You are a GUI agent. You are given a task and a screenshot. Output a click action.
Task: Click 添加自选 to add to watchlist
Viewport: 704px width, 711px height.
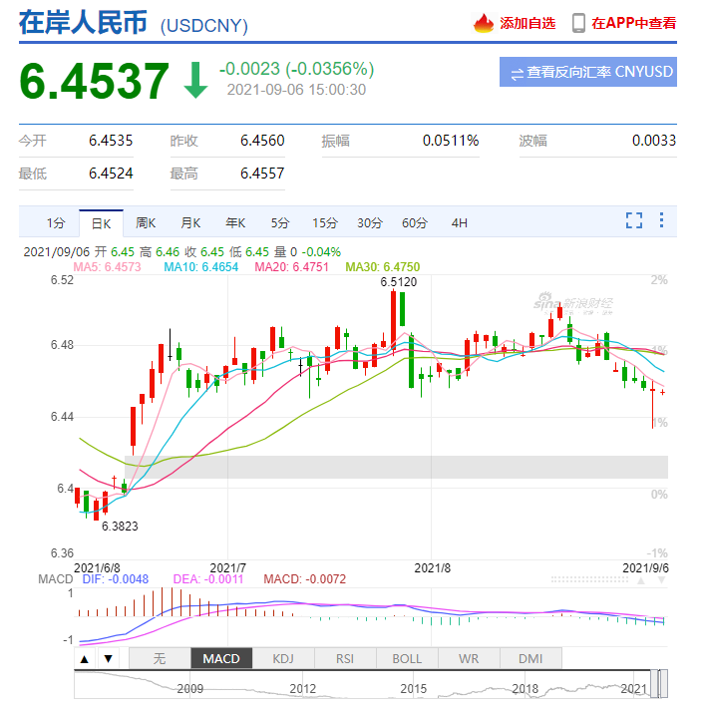(x=528, y=23)
